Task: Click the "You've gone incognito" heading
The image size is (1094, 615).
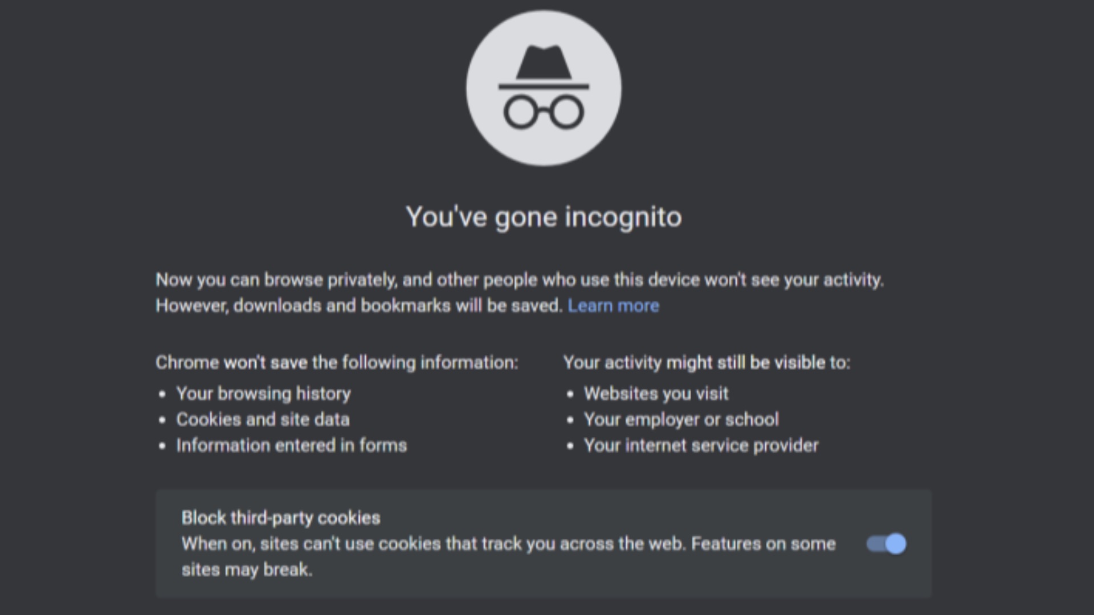Action: [544, 217]
